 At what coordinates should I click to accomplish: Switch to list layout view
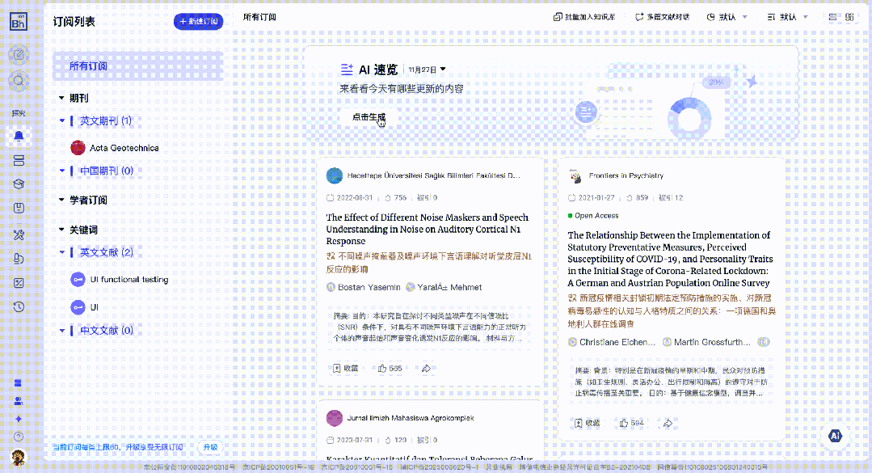pos(832,17)
